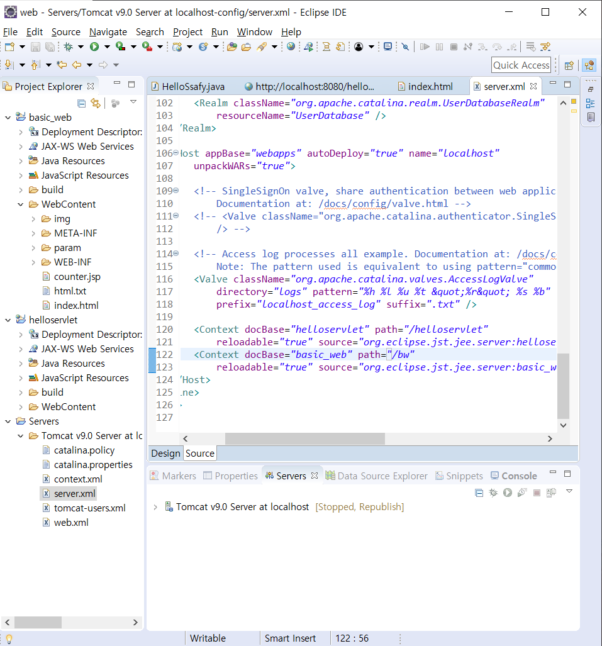The height and width of the screenshot is (646, 602).
Task: Click the Search flashlight icon
Action: [x=262, y=47]
